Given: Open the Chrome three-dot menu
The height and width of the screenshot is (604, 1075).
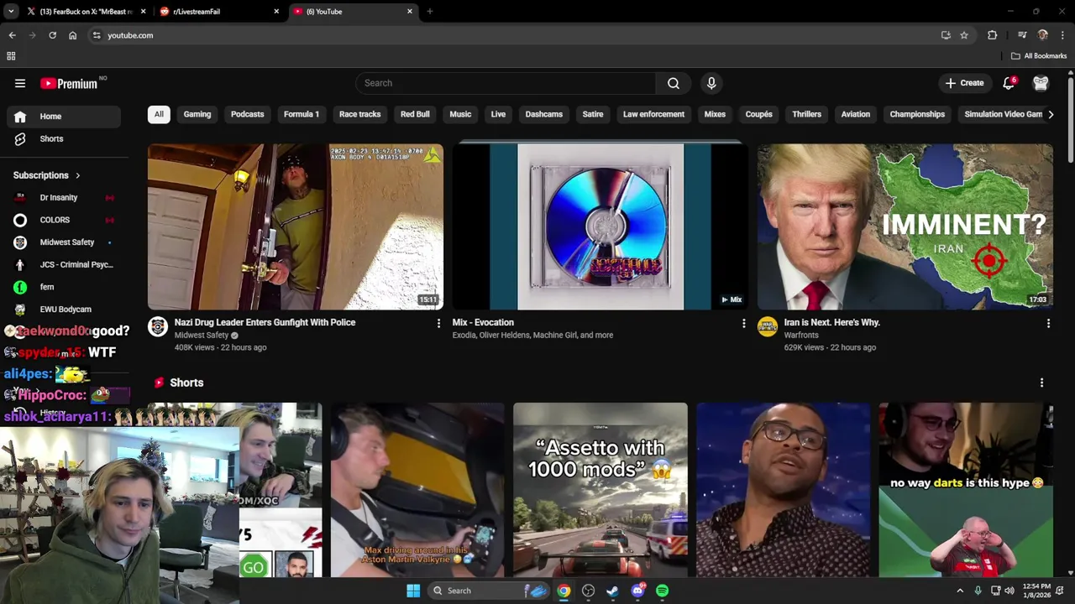Looking at the screenshot, I should pyautogui.click(x=1063, y=35).
